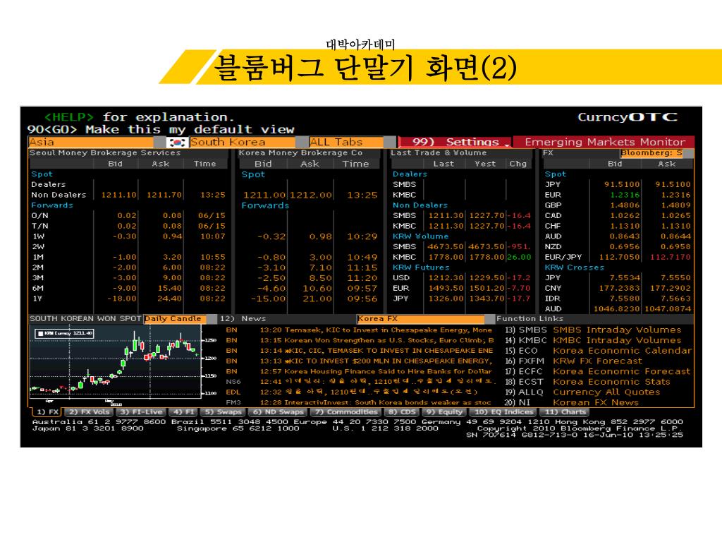Switch to the 11) Charts tab

566,412
